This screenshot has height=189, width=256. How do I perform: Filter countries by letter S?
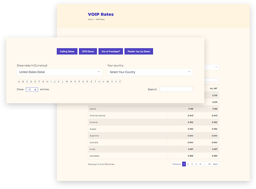(91, 81)
